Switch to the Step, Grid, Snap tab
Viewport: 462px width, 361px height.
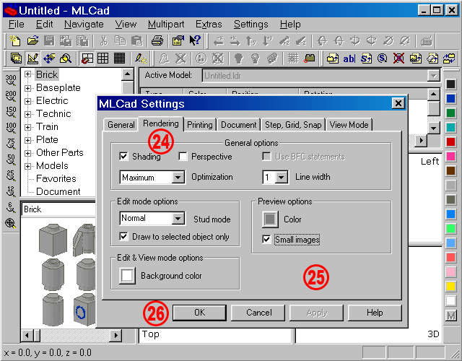coord(293,125)
